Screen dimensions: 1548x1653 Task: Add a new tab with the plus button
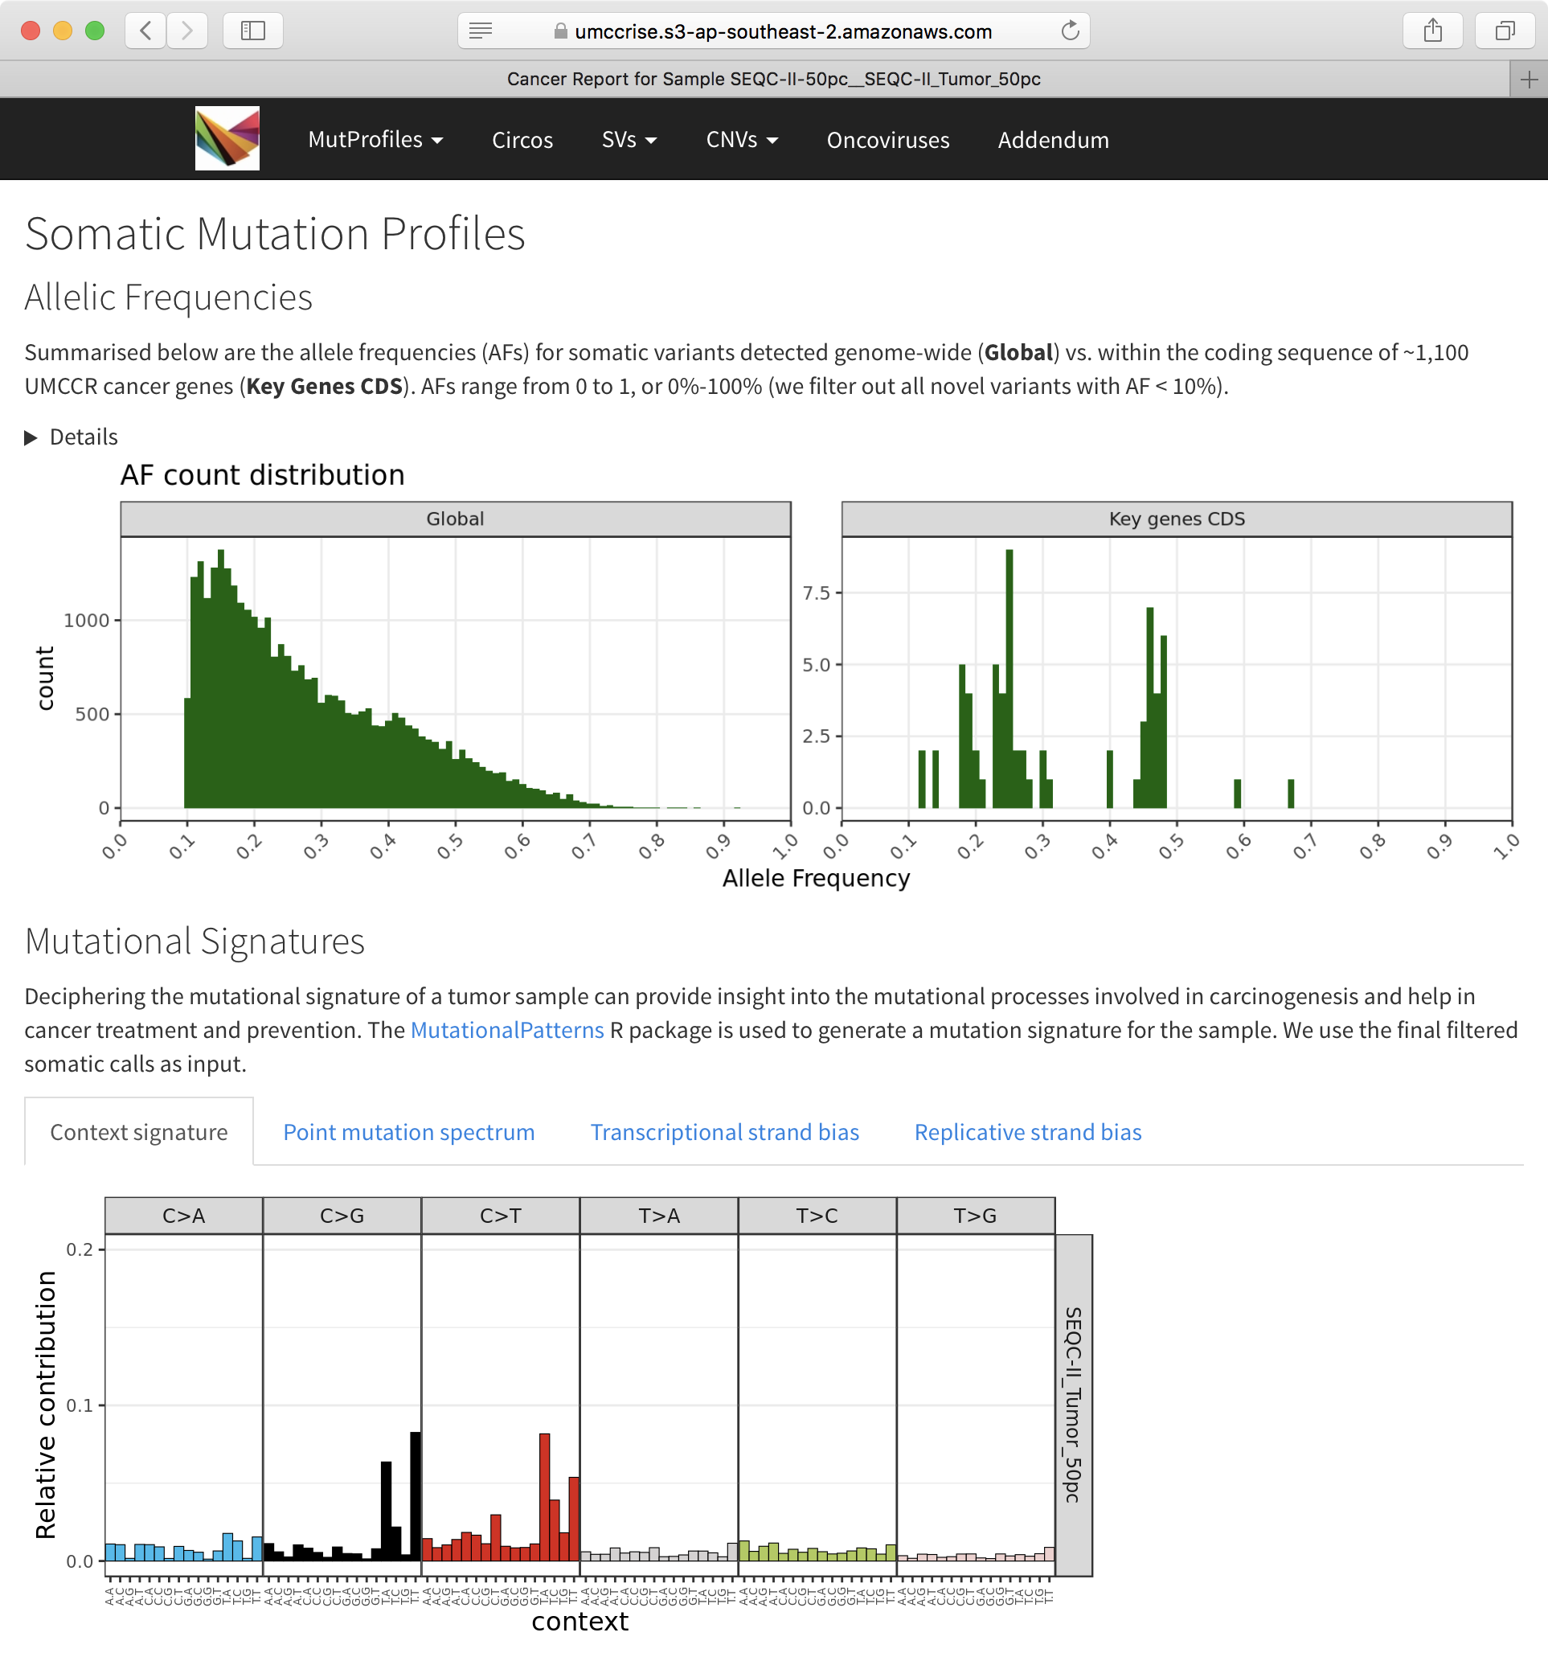[x=1528, y=79]
